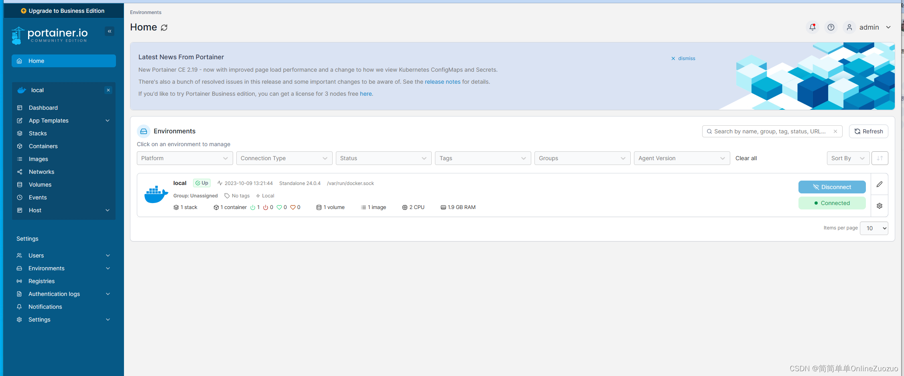Image resolution: width=904 pixels, height=376 pixels.
Task: Click the large Docker icon of local environment
Action: pyautogui.click(x=156, y=195)
